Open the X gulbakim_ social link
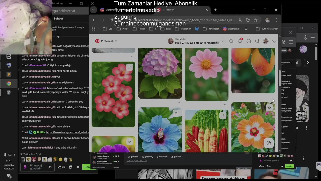Image resolution: width=321 pixels, height=181 pixels. coord(147,157)
